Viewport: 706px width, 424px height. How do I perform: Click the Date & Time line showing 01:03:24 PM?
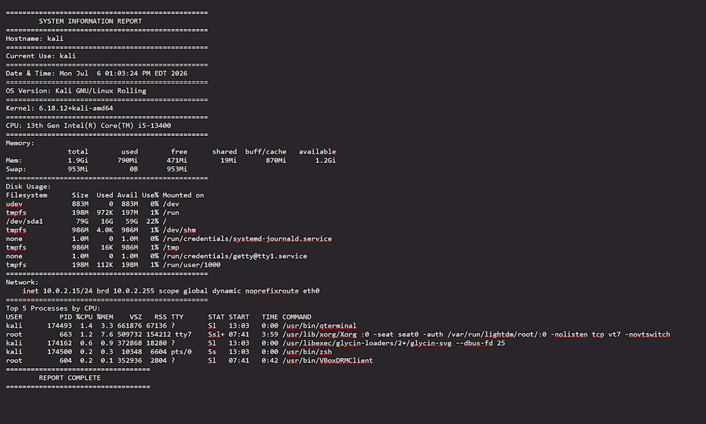click(x=96, y=73)
